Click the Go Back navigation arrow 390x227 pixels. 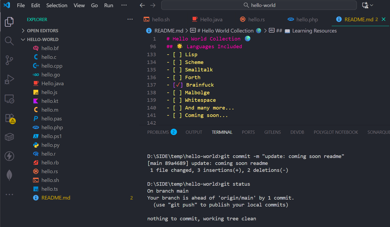point(142,5)
